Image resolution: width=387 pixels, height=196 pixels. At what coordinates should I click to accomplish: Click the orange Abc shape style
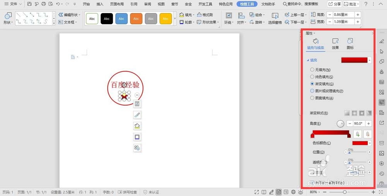(x=136, y=19)
